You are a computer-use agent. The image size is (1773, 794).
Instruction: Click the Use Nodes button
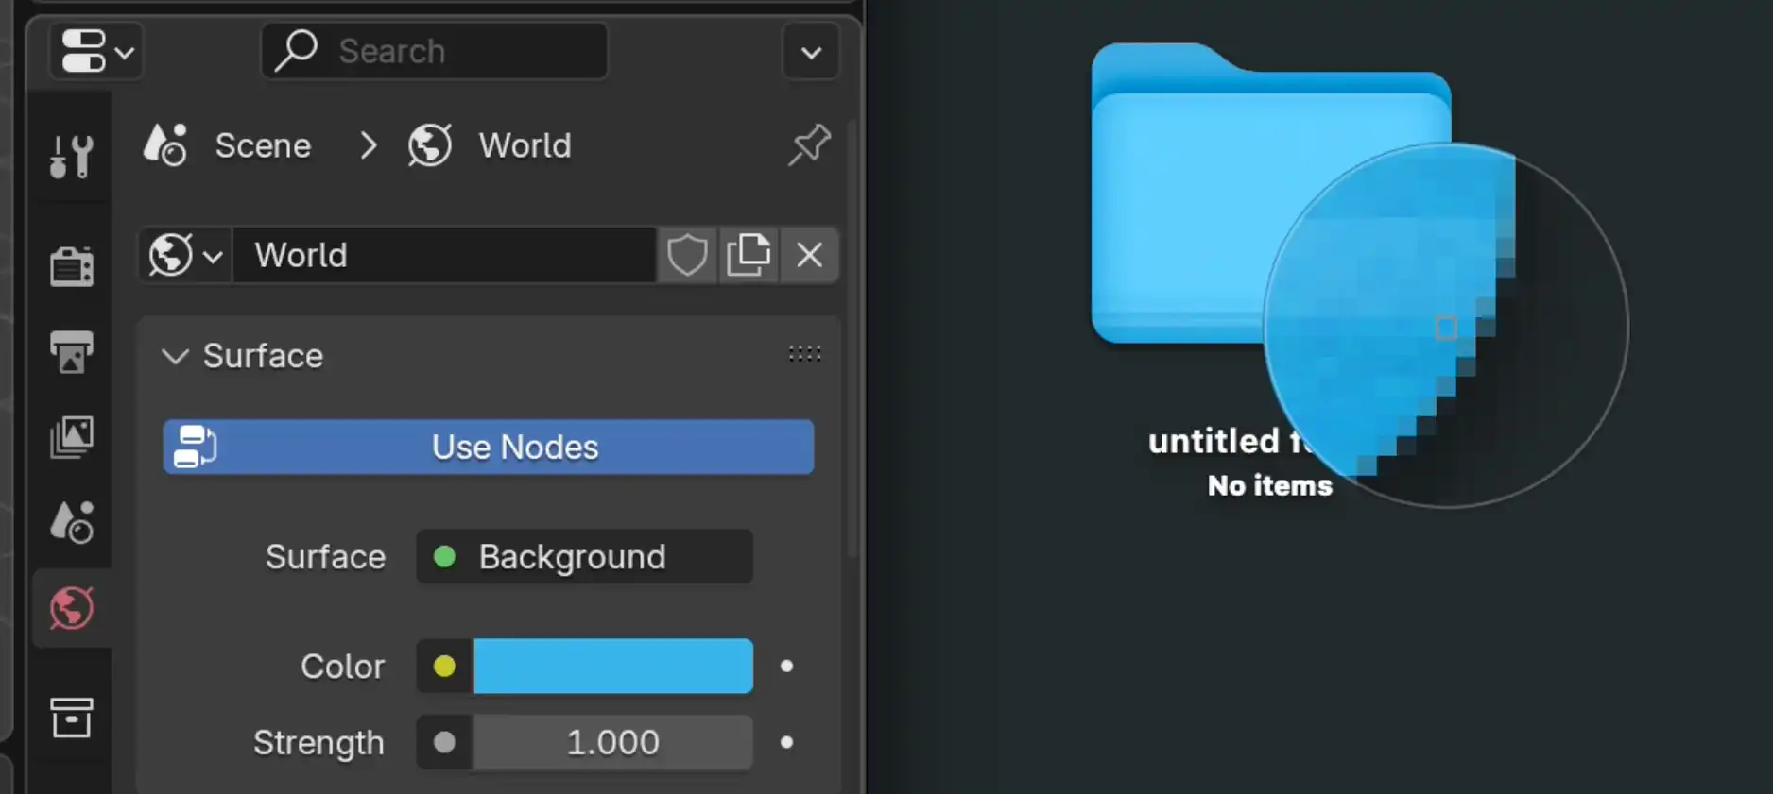pos(488,447)
